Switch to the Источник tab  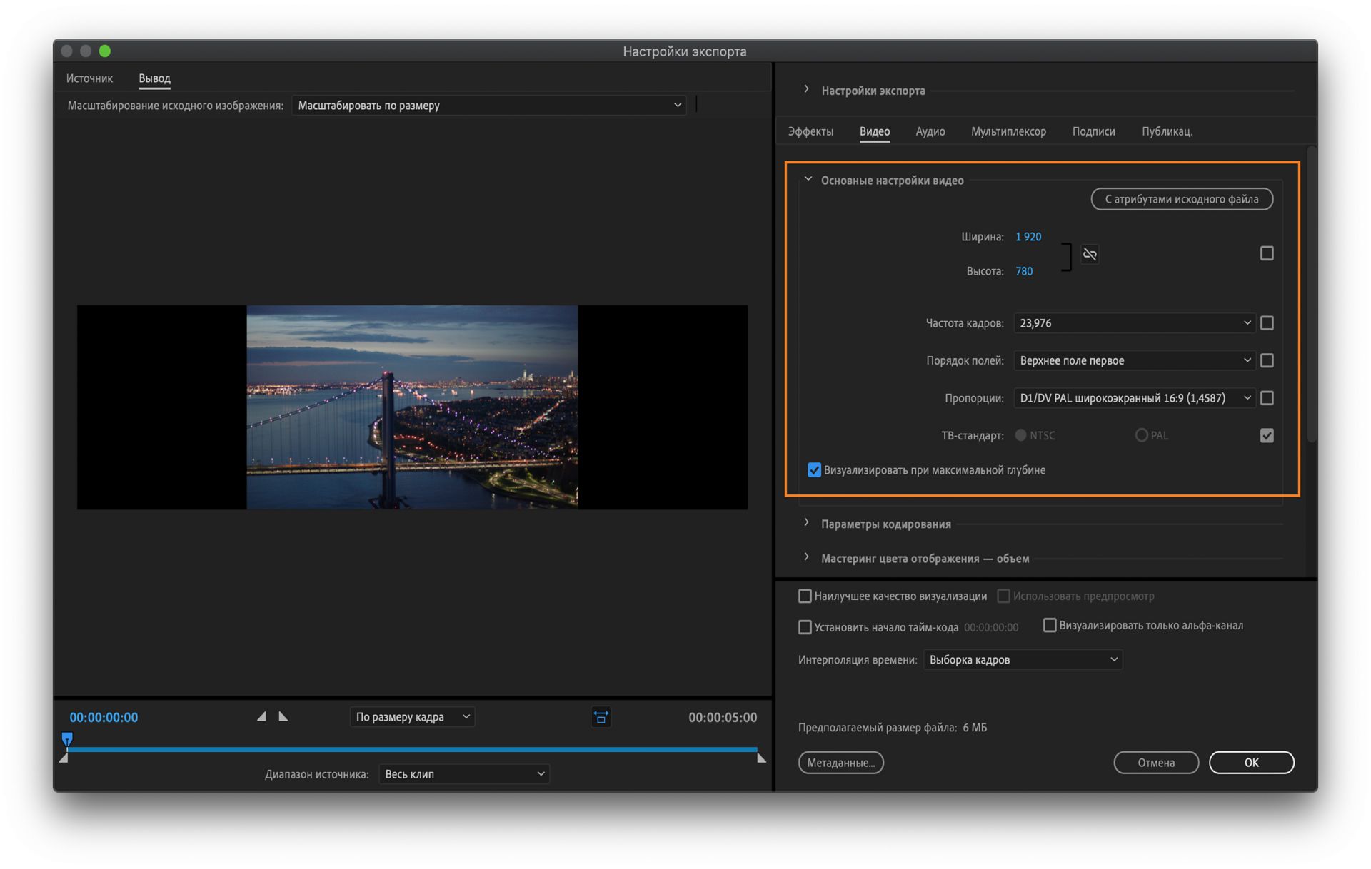[89, 78]
